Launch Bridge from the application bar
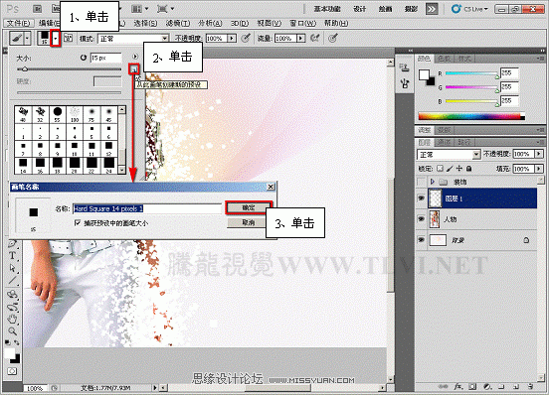The height and width of the screenshot is (395, 549). pos(38,9)
